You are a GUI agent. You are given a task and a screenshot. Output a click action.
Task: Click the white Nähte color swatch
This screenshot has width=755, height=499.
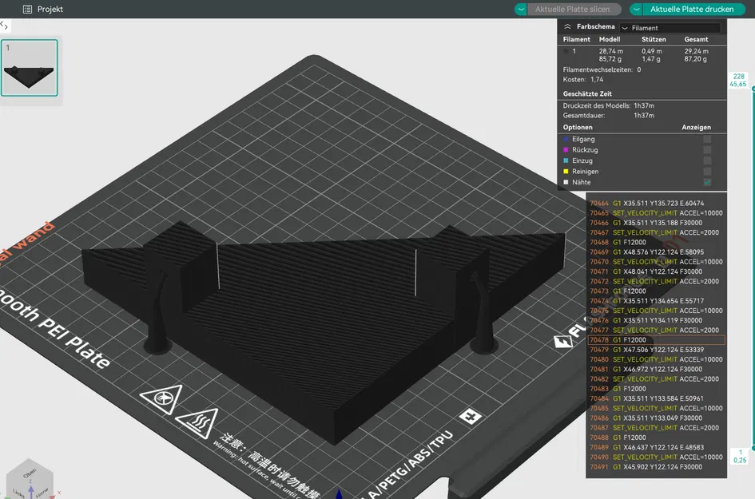pyautogui.click(x=566, y=182)
